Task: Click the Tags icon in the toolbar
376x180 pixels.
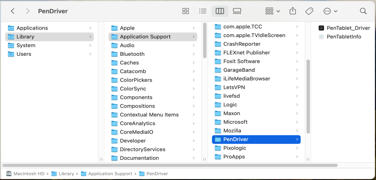Action: coord(309,11)
